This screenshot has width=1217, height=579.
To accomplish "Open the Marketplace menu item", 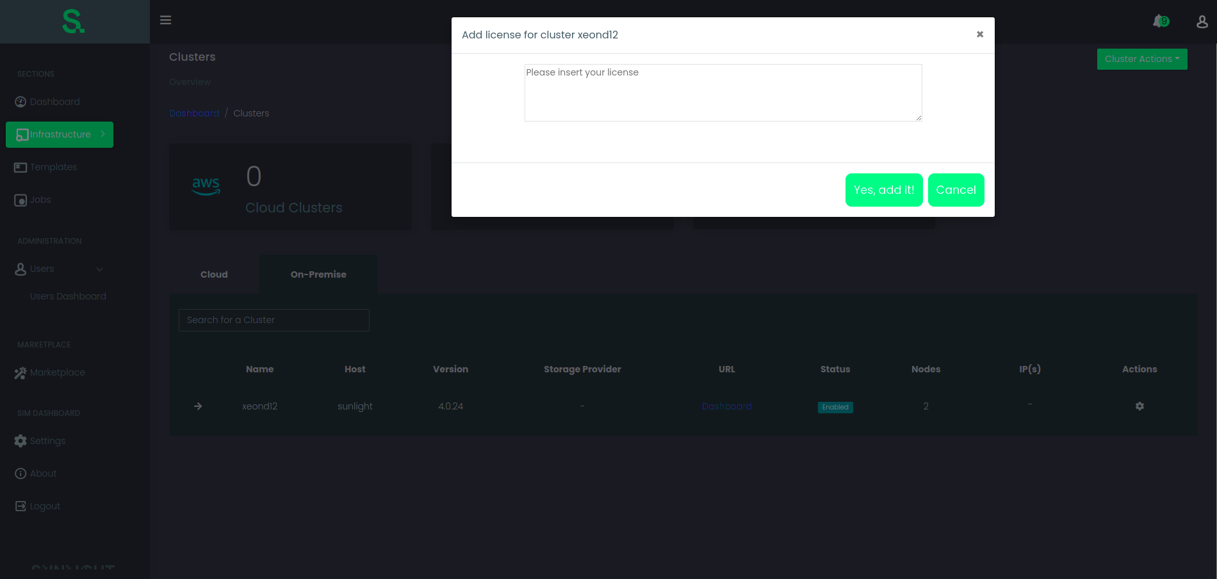I will click(57, 372).
